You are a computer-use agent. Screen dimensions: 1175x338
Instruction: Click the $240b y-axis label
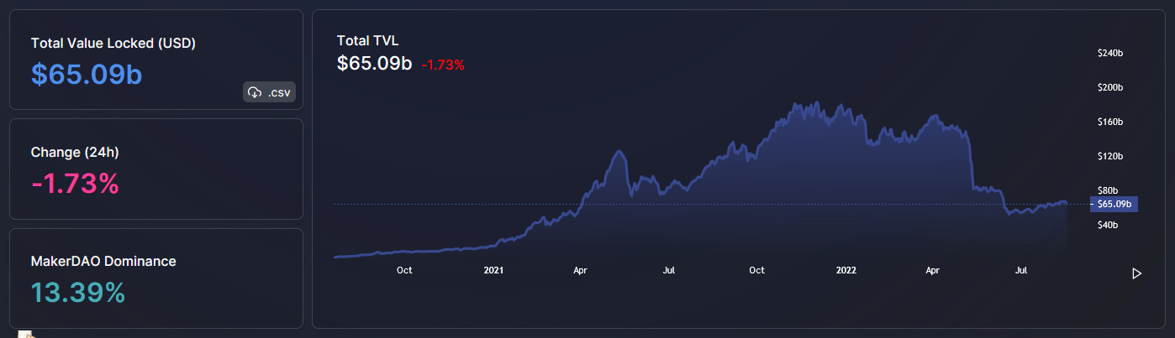(x=1110, y=53)
